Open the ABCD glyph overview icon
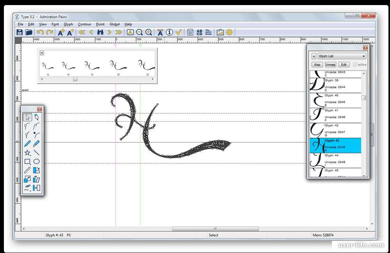 199,32
